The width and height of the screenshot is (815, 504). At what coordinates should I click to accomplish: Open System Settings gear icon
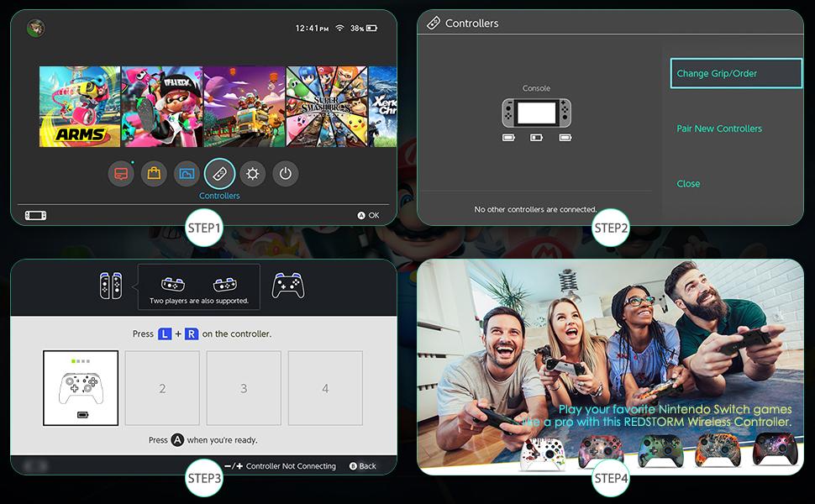tap(252, 174)
